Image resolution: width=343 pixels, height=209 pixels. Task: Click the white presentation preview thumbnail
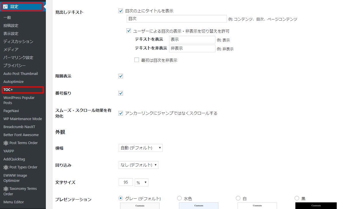257,206
